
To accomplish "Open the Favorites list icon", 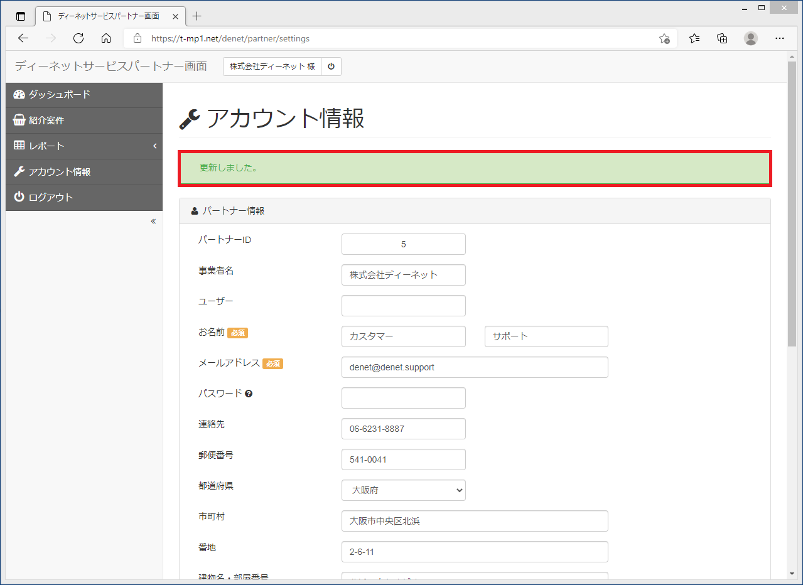I will point(694,38).
